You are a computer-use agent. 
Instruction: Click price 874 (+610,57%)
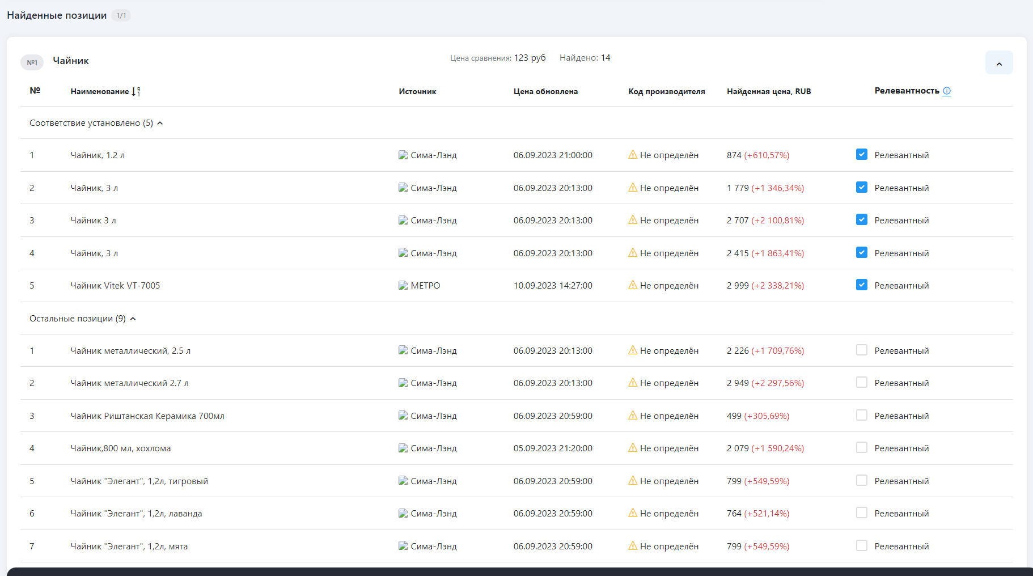click(758, 155)
